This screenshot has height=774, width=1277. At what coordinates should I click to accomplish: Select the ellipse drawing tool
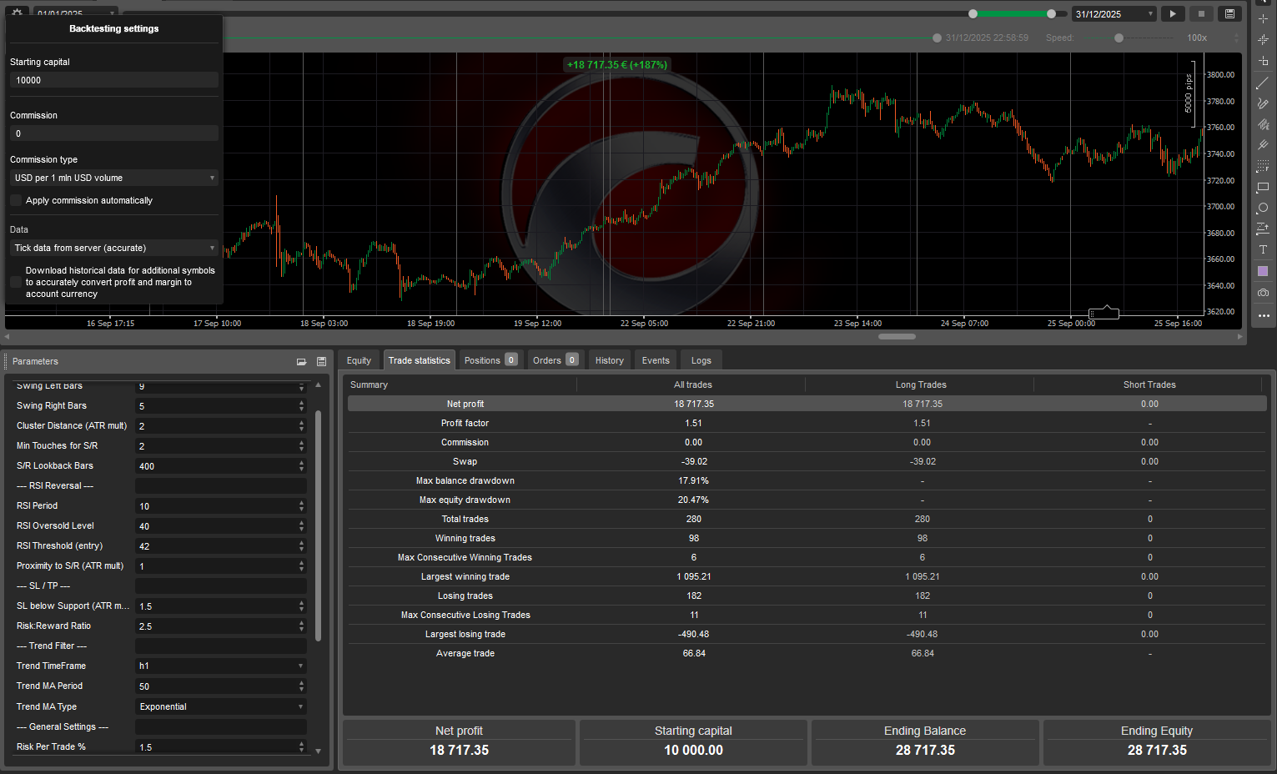point(1263,208)
